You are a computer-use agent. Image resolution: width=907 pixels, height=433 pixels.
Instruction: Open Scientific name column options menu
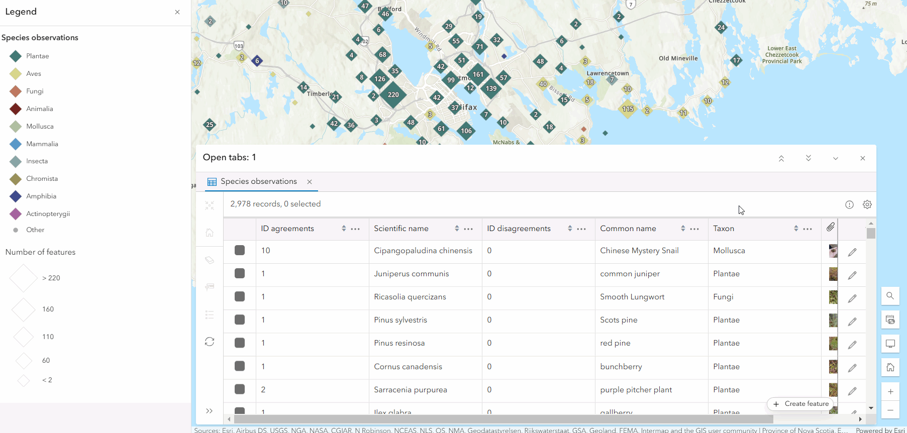468,229
